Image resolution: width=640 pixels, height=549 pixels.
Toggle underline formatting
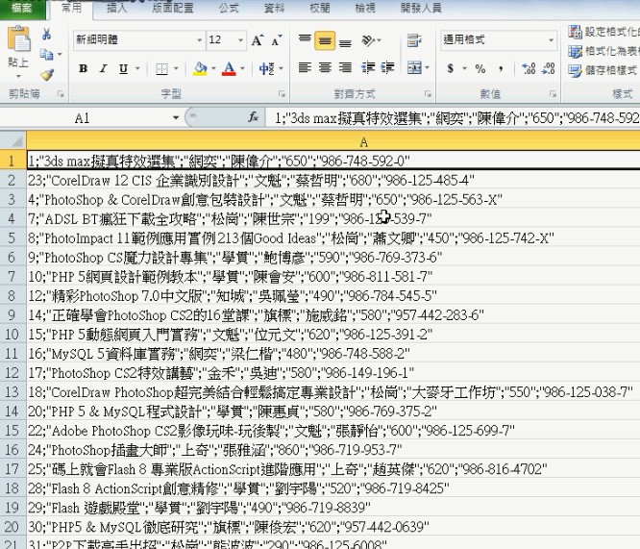(x=123, y=68)
